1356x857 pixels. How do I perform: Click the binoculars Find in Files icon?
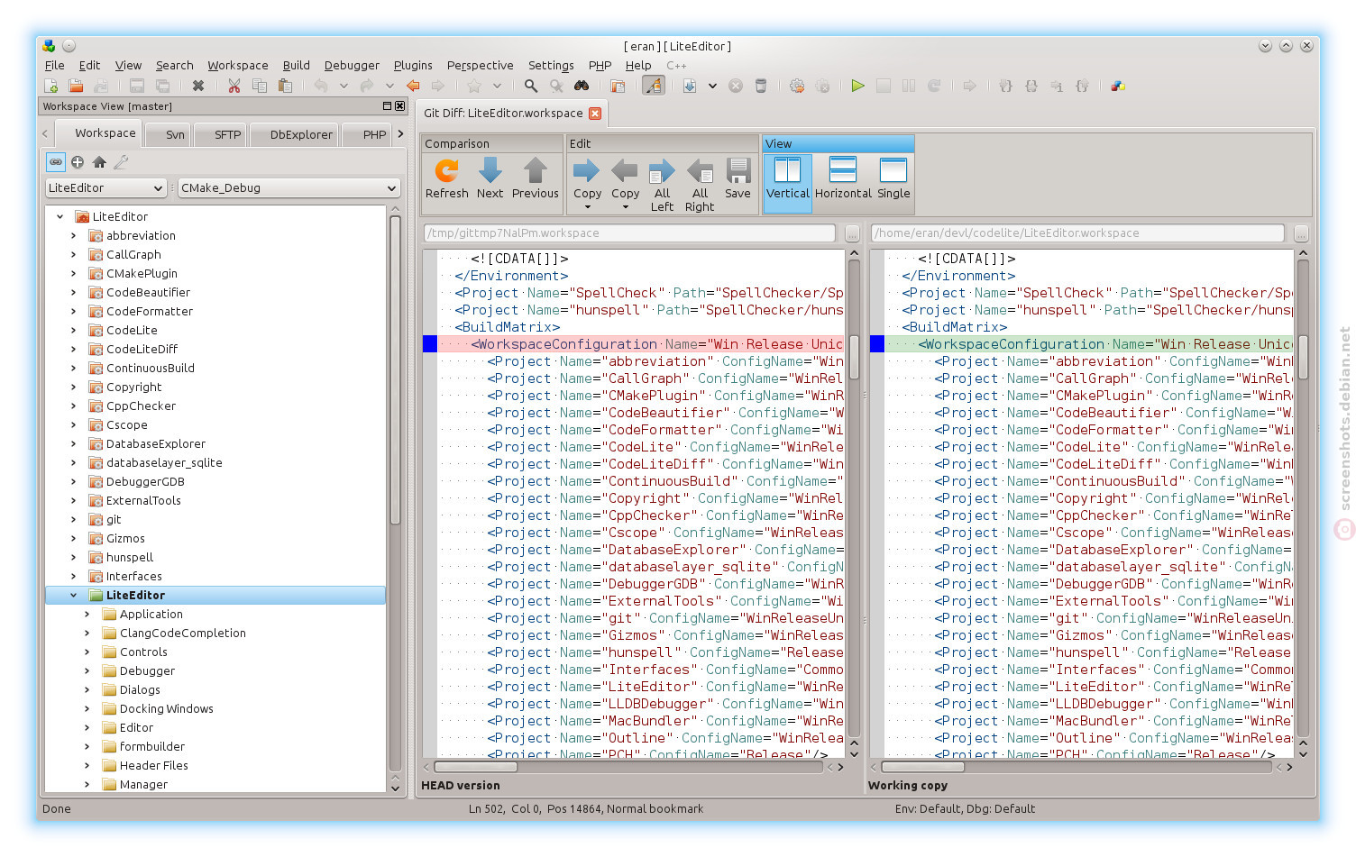582,87
